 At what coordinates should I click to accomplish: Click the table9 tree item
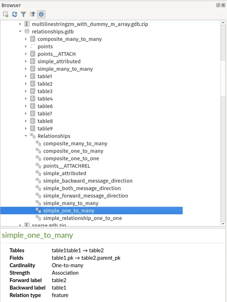45,128
